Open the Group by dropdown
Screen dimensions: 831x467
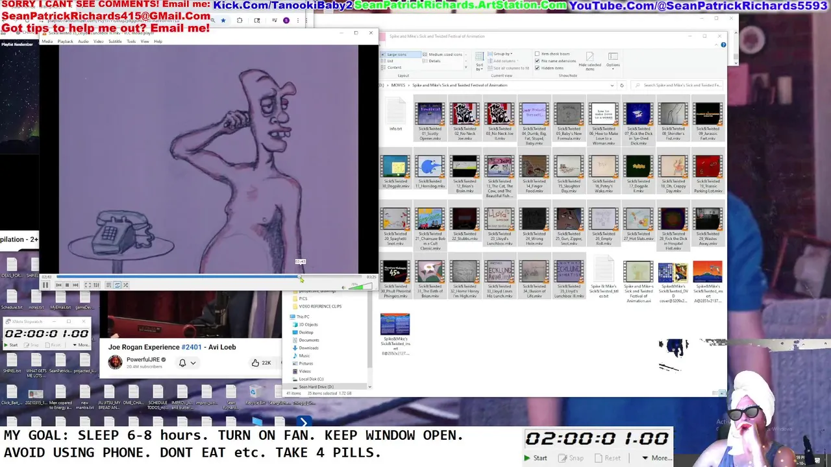(x=501, y=54)
